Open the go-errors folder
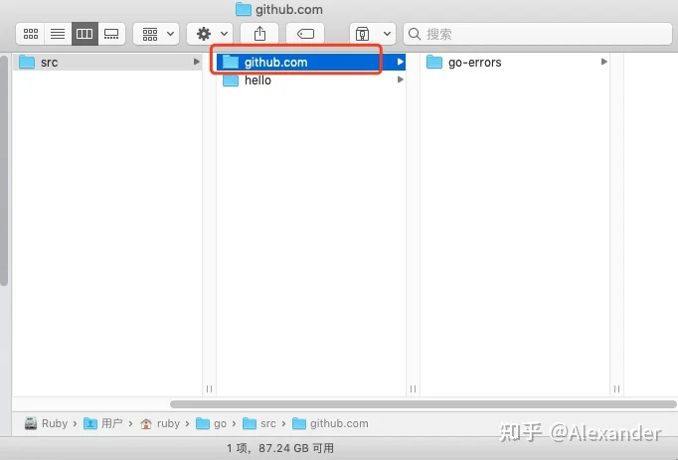Screen dimensions: 678x460 [474, 63]
